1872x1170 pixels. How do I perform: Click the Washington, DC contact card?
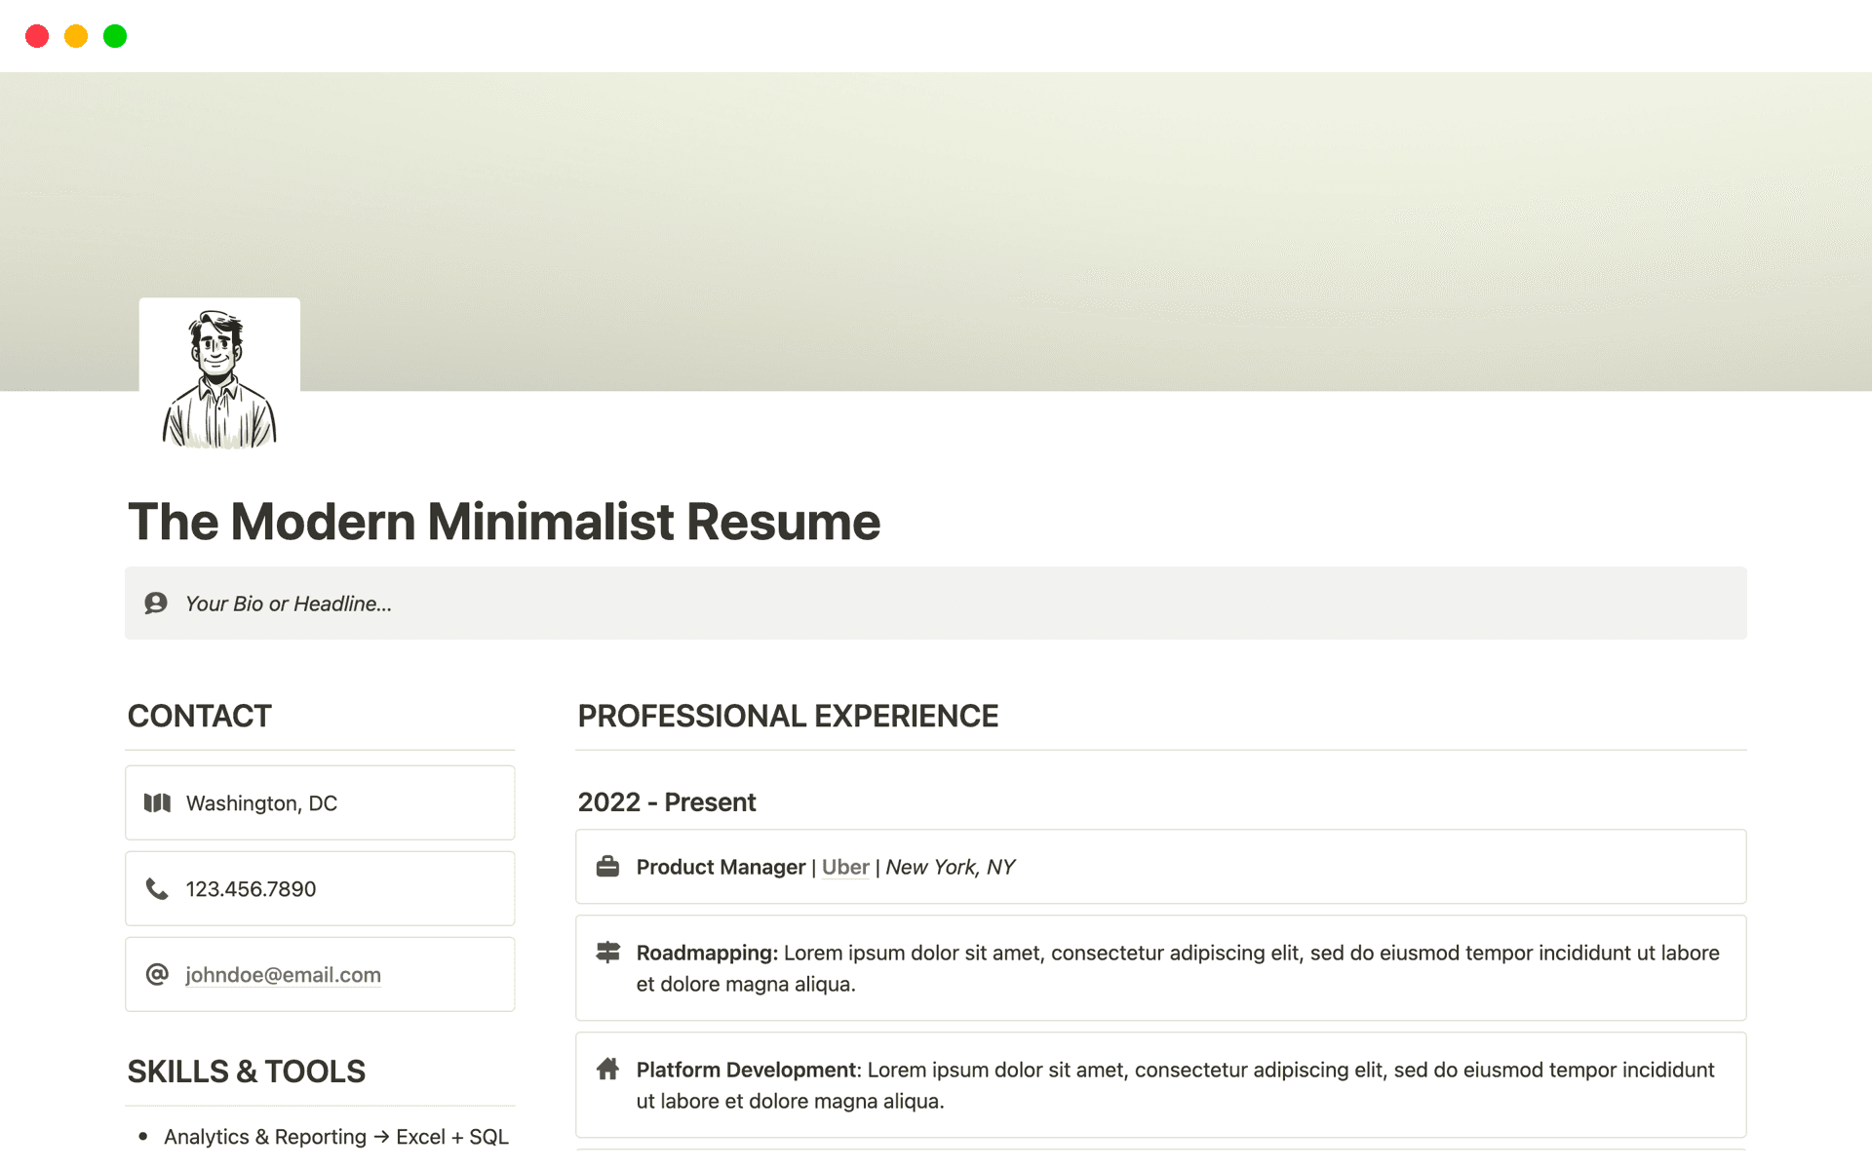(x=320, y=802)
